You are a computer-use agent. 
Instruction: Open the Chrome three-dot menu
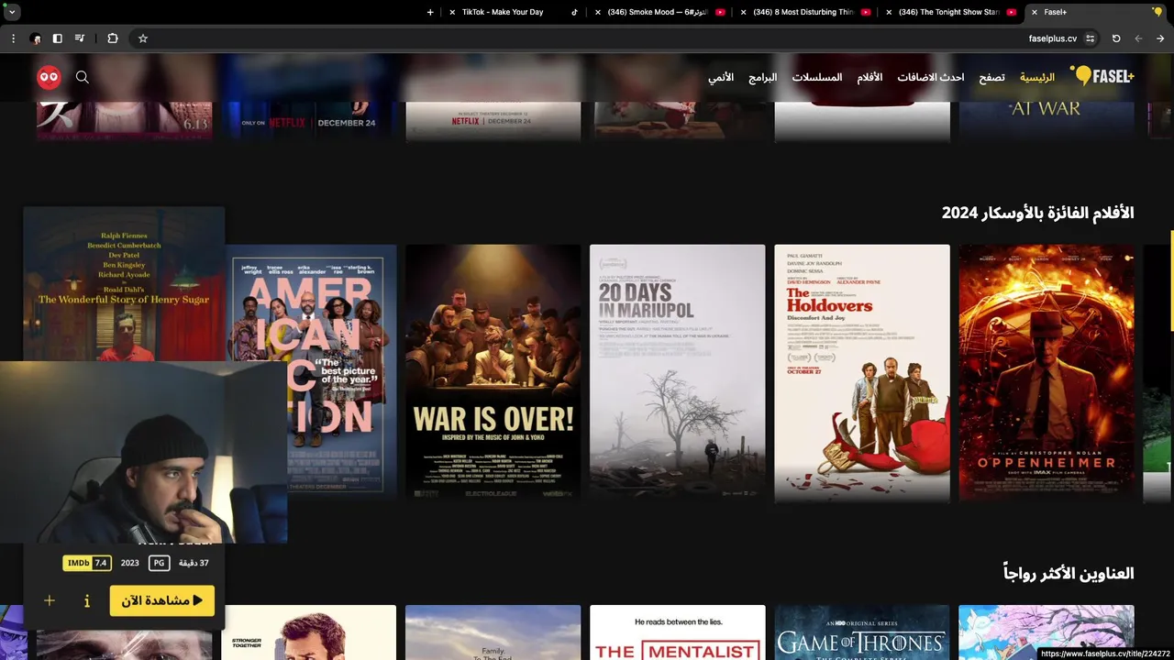click(x=13, y=38)
